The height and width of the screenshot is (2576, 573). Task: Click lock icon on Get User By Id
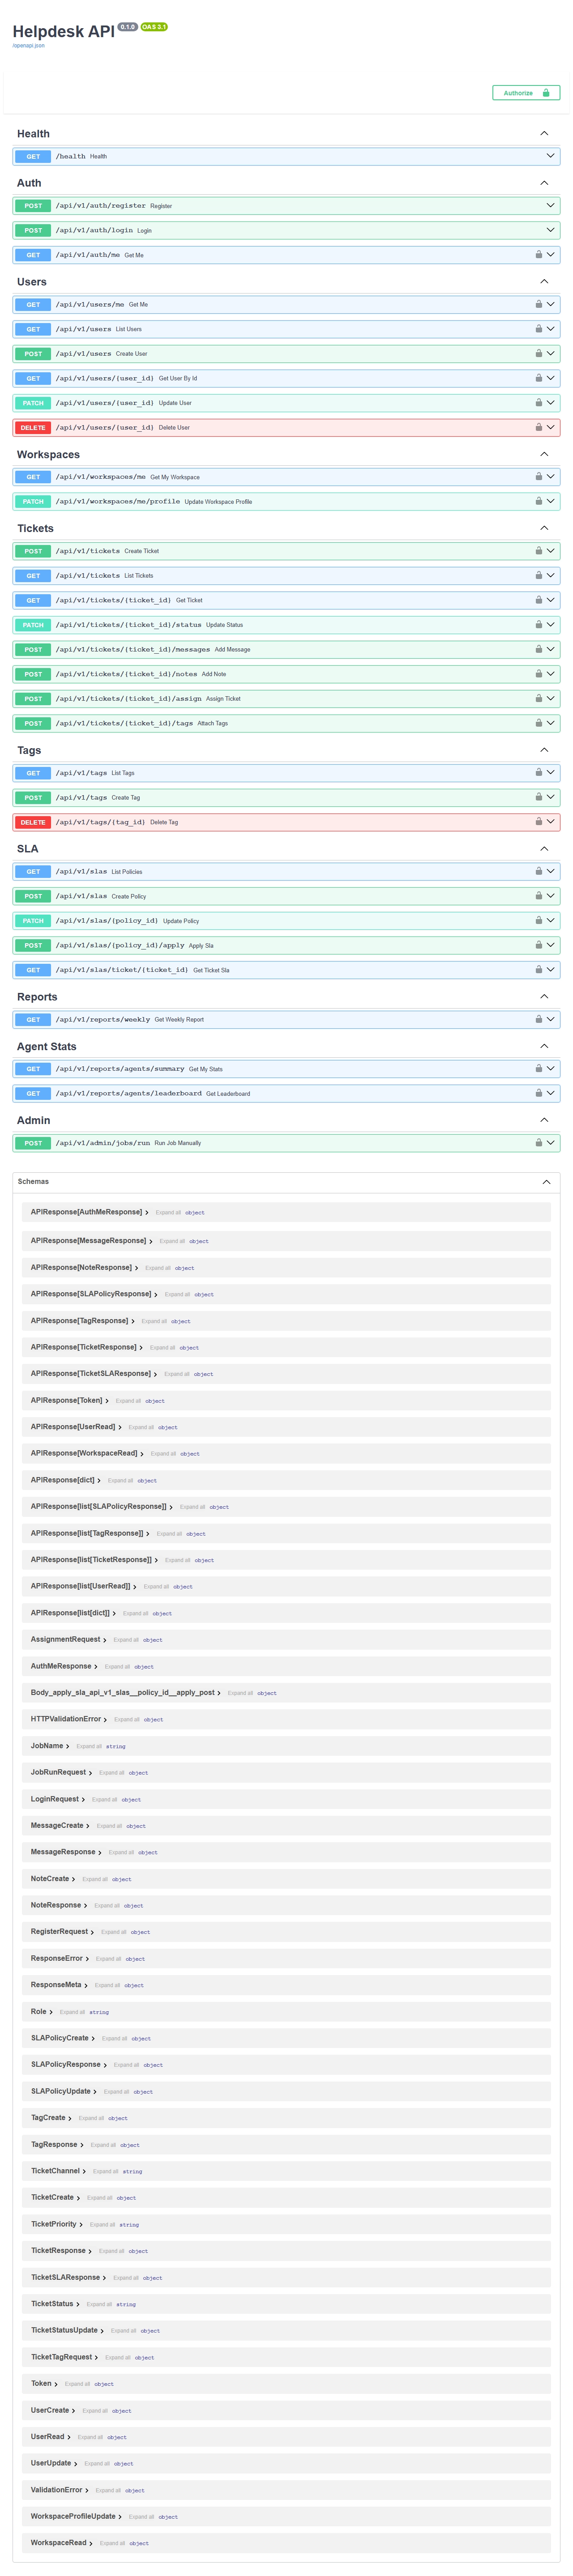click(538, 378)
